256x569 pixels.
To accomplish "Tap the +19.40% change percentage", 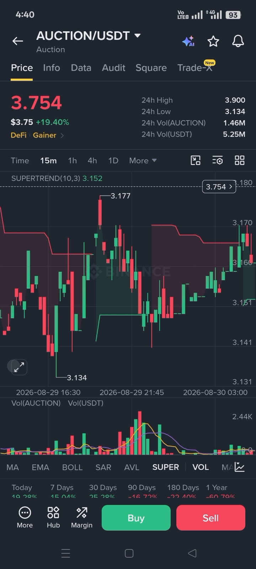I will tap(52, 122).
